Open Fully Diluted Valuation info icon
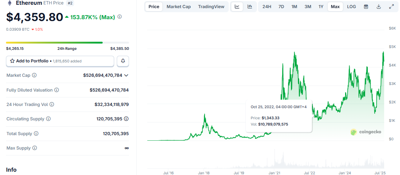This screenshot has width=400, height=175. click(x=57, y=90)
